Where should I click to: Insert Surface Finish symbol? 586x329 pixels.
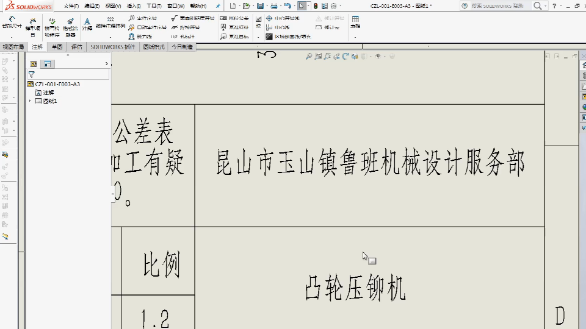192,18
